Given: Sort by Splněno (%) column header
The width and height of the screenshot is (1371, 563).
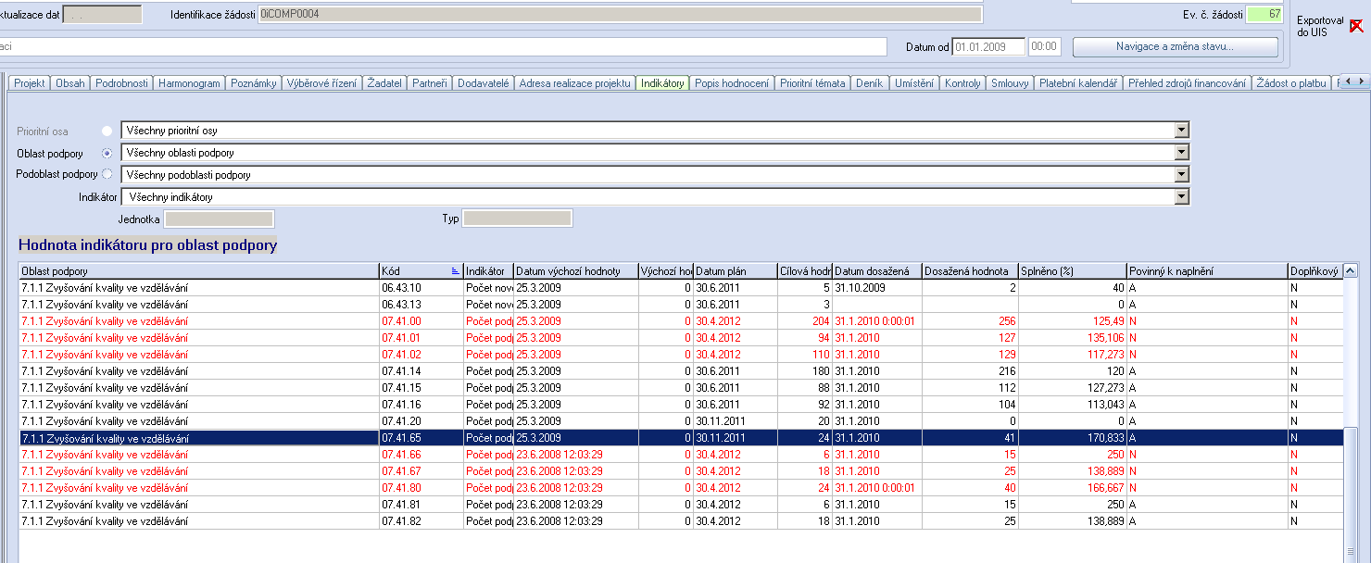Looking at the screenshot, I should [1072, 271].
